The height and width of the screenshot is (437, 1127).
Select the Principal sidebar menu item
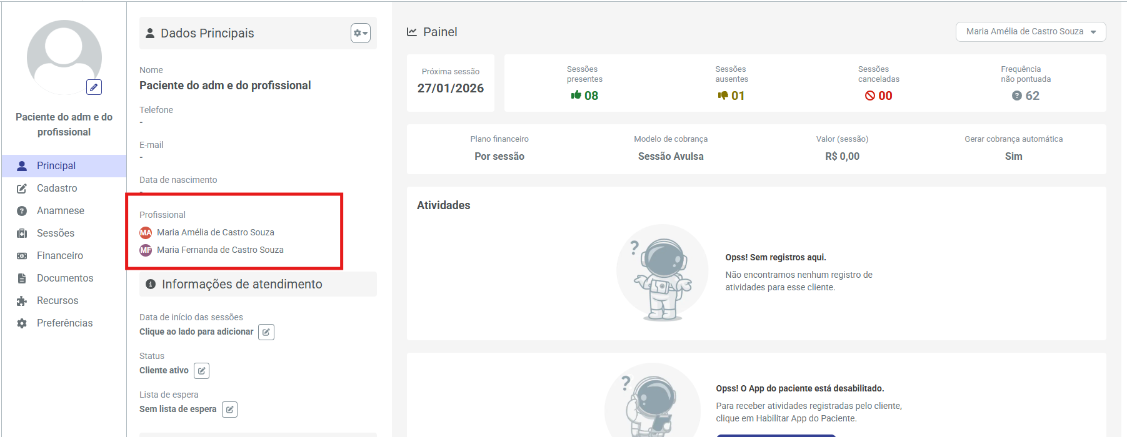(64, 166)
